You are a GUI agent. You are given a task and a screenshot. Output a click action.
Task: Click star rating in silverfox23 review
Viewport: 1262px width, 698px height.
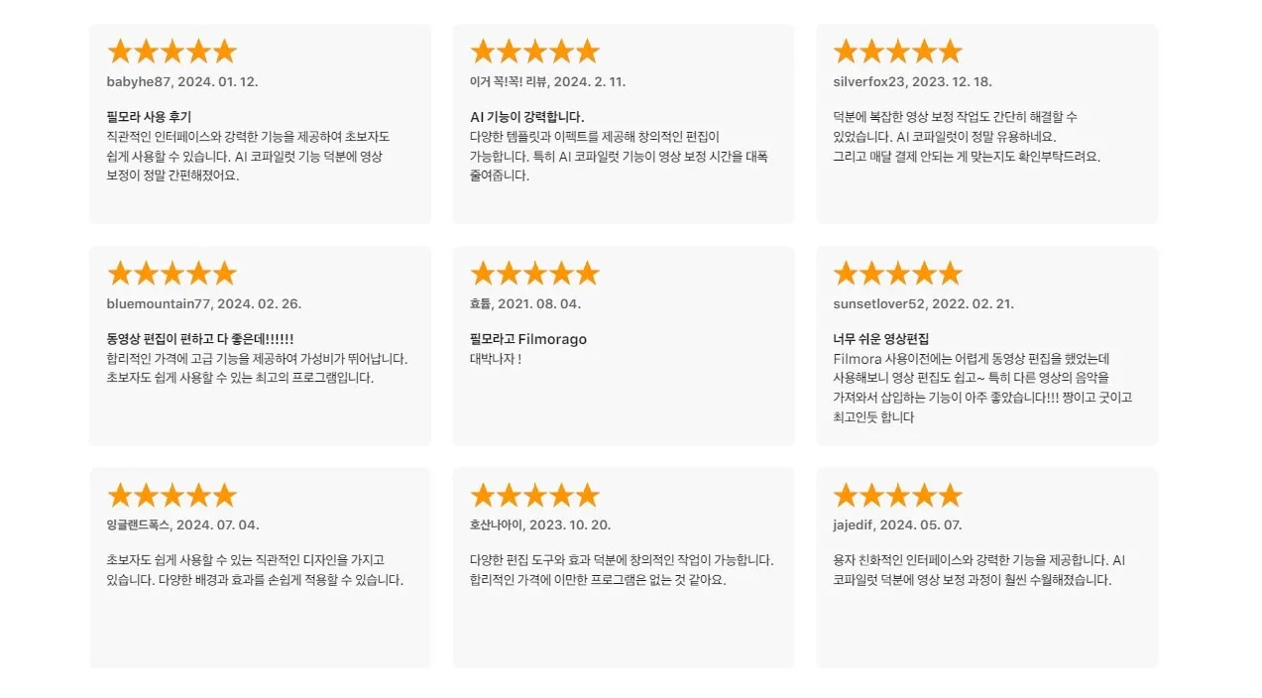[898, 52]
